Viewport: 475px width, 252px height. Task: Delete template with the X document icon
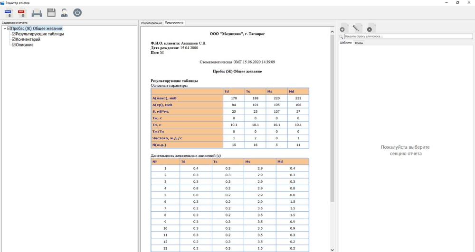pos(371,28)
